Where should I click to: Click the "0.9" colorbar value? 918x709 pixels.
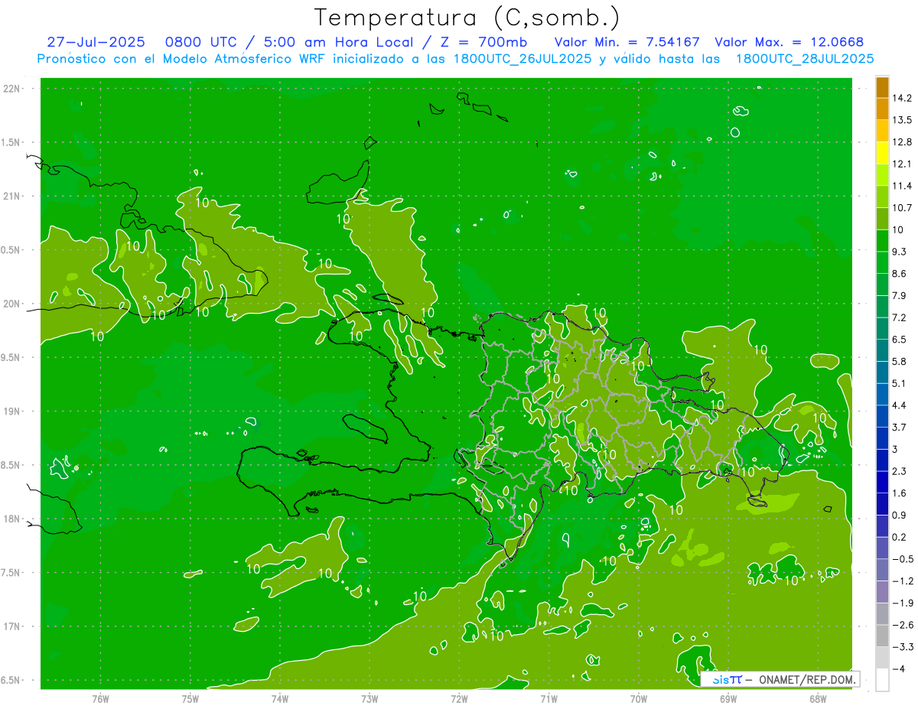click(900, 515)
